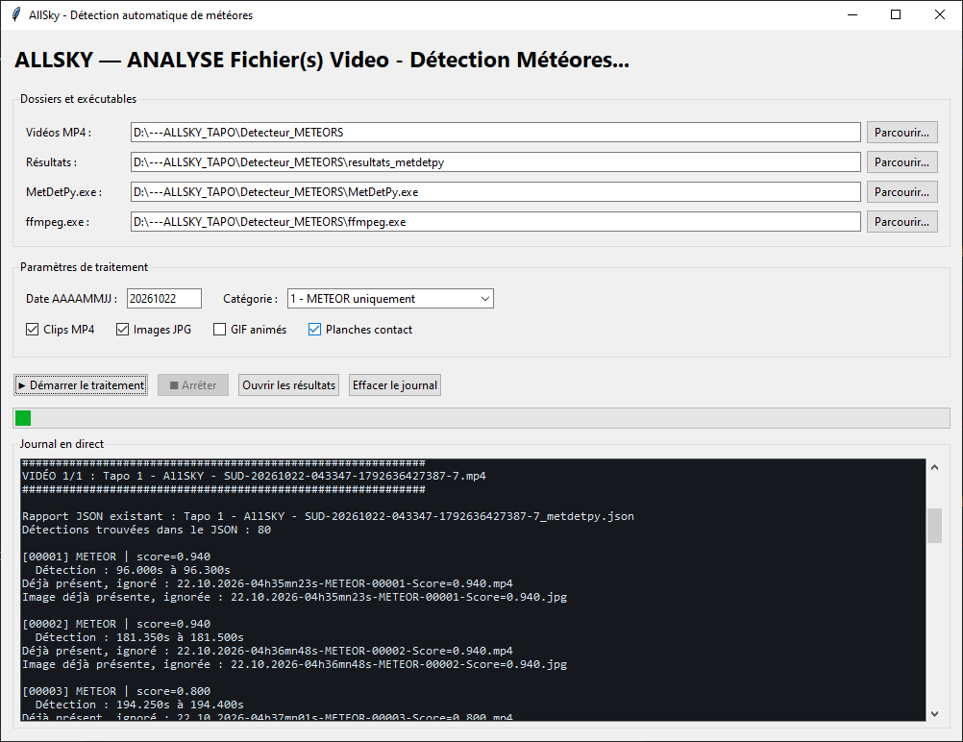Viewport: 963px width, 742px height.
Task: Focus the ffmpeg.exe path field
Action: click(x=496, y=222)
